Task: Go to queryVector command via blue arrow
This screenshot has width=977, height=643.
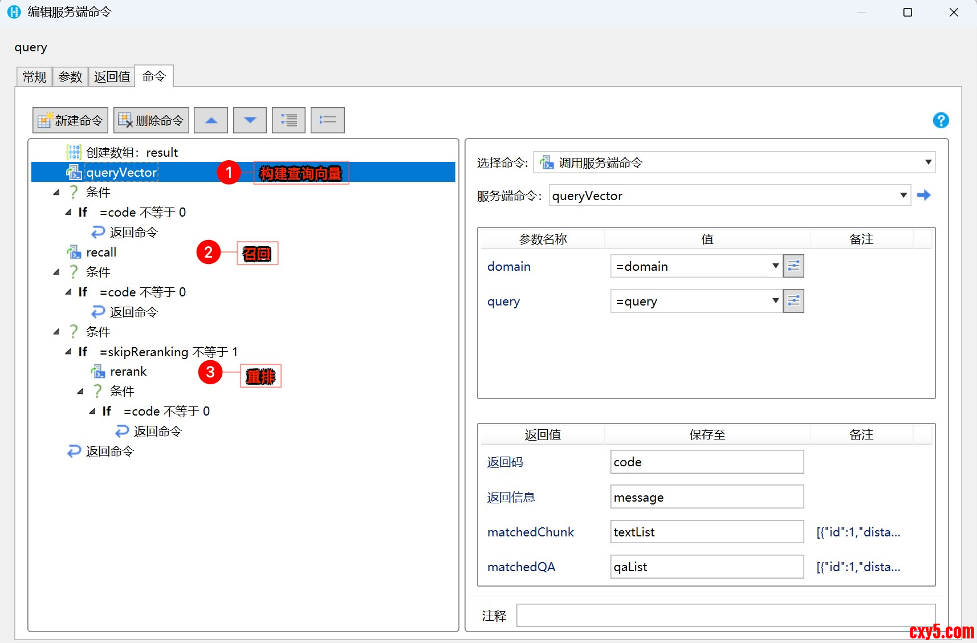Action: pyautogui.click(x=923, y=196)
